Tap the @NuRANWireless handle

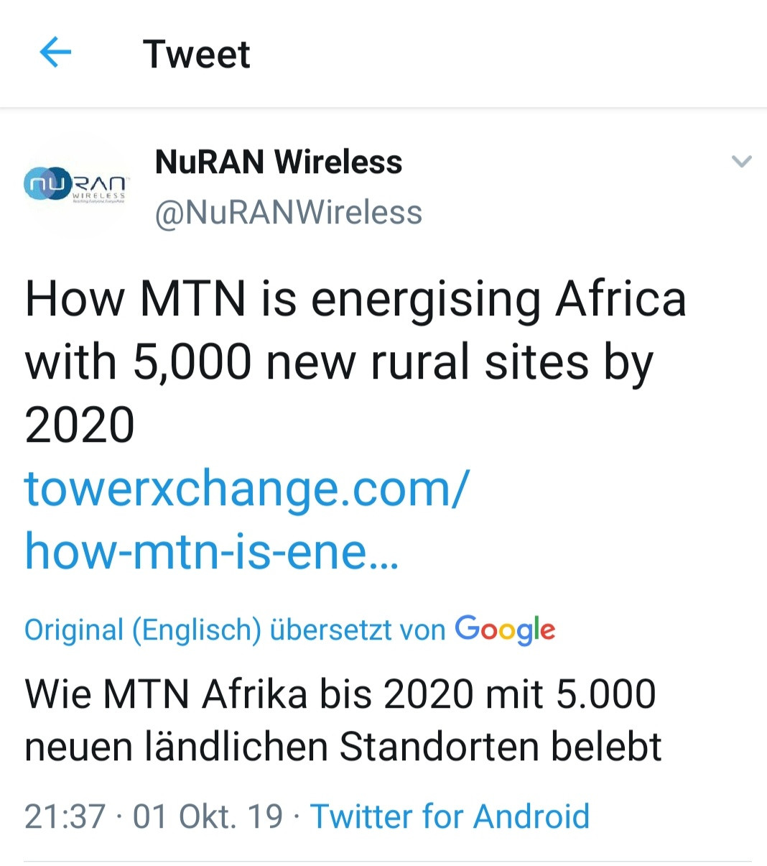[x=289, y=213]
